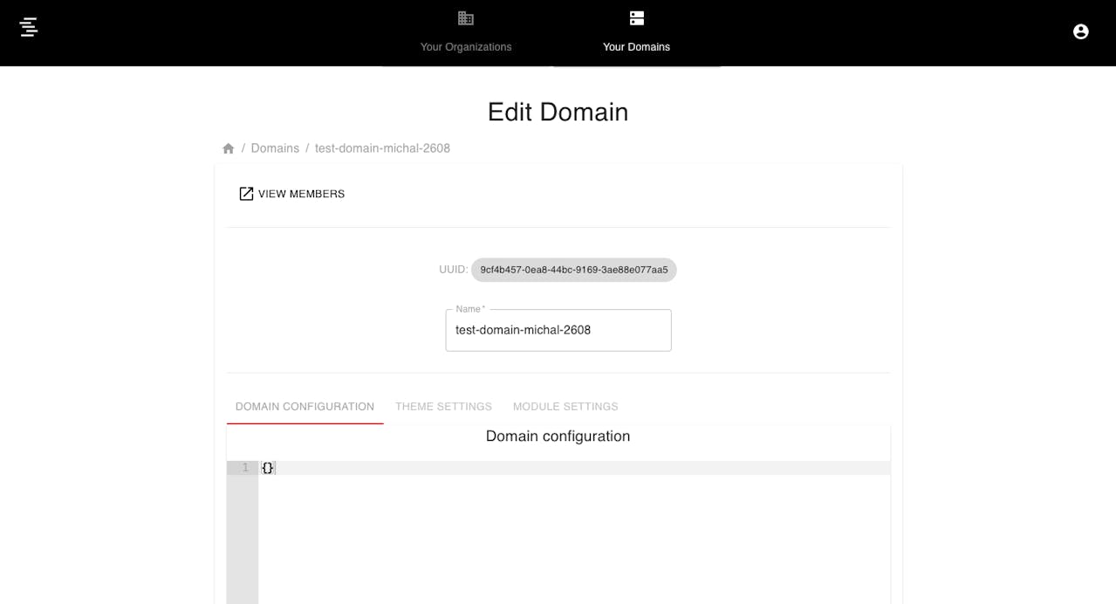Screen dimensions: 1116x604
Task: Switch to Your Organizations nav label
Action: tap(466, 47)
